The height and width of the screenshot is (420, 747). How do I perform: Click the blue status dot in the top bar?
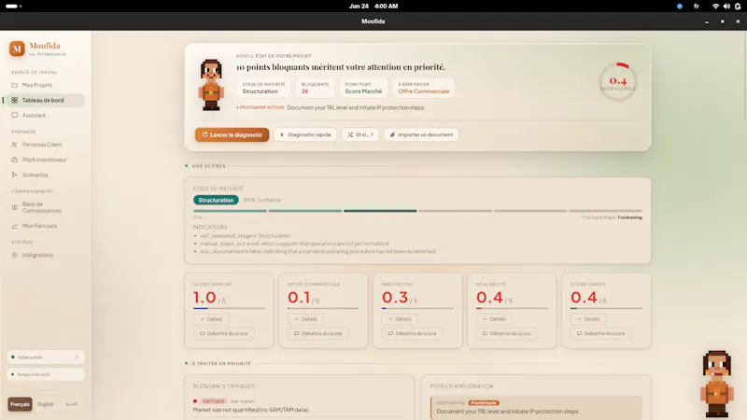click(x=680, y=7)
